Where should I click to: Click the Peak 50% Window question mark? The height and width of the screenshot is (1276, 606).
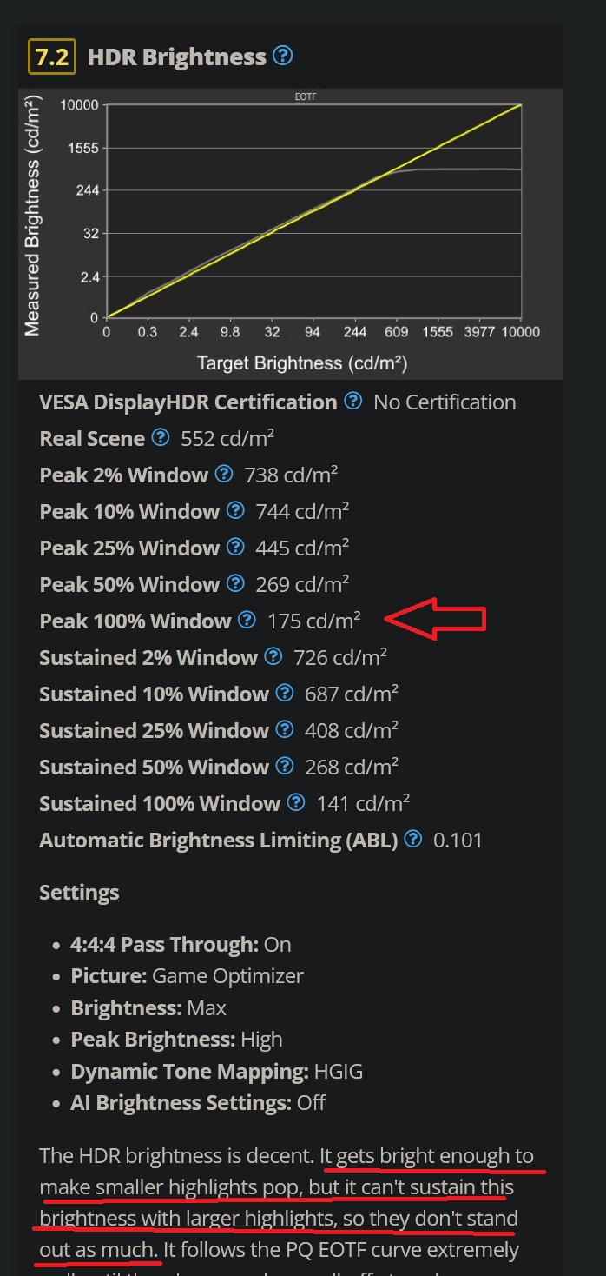pos(235,584)
